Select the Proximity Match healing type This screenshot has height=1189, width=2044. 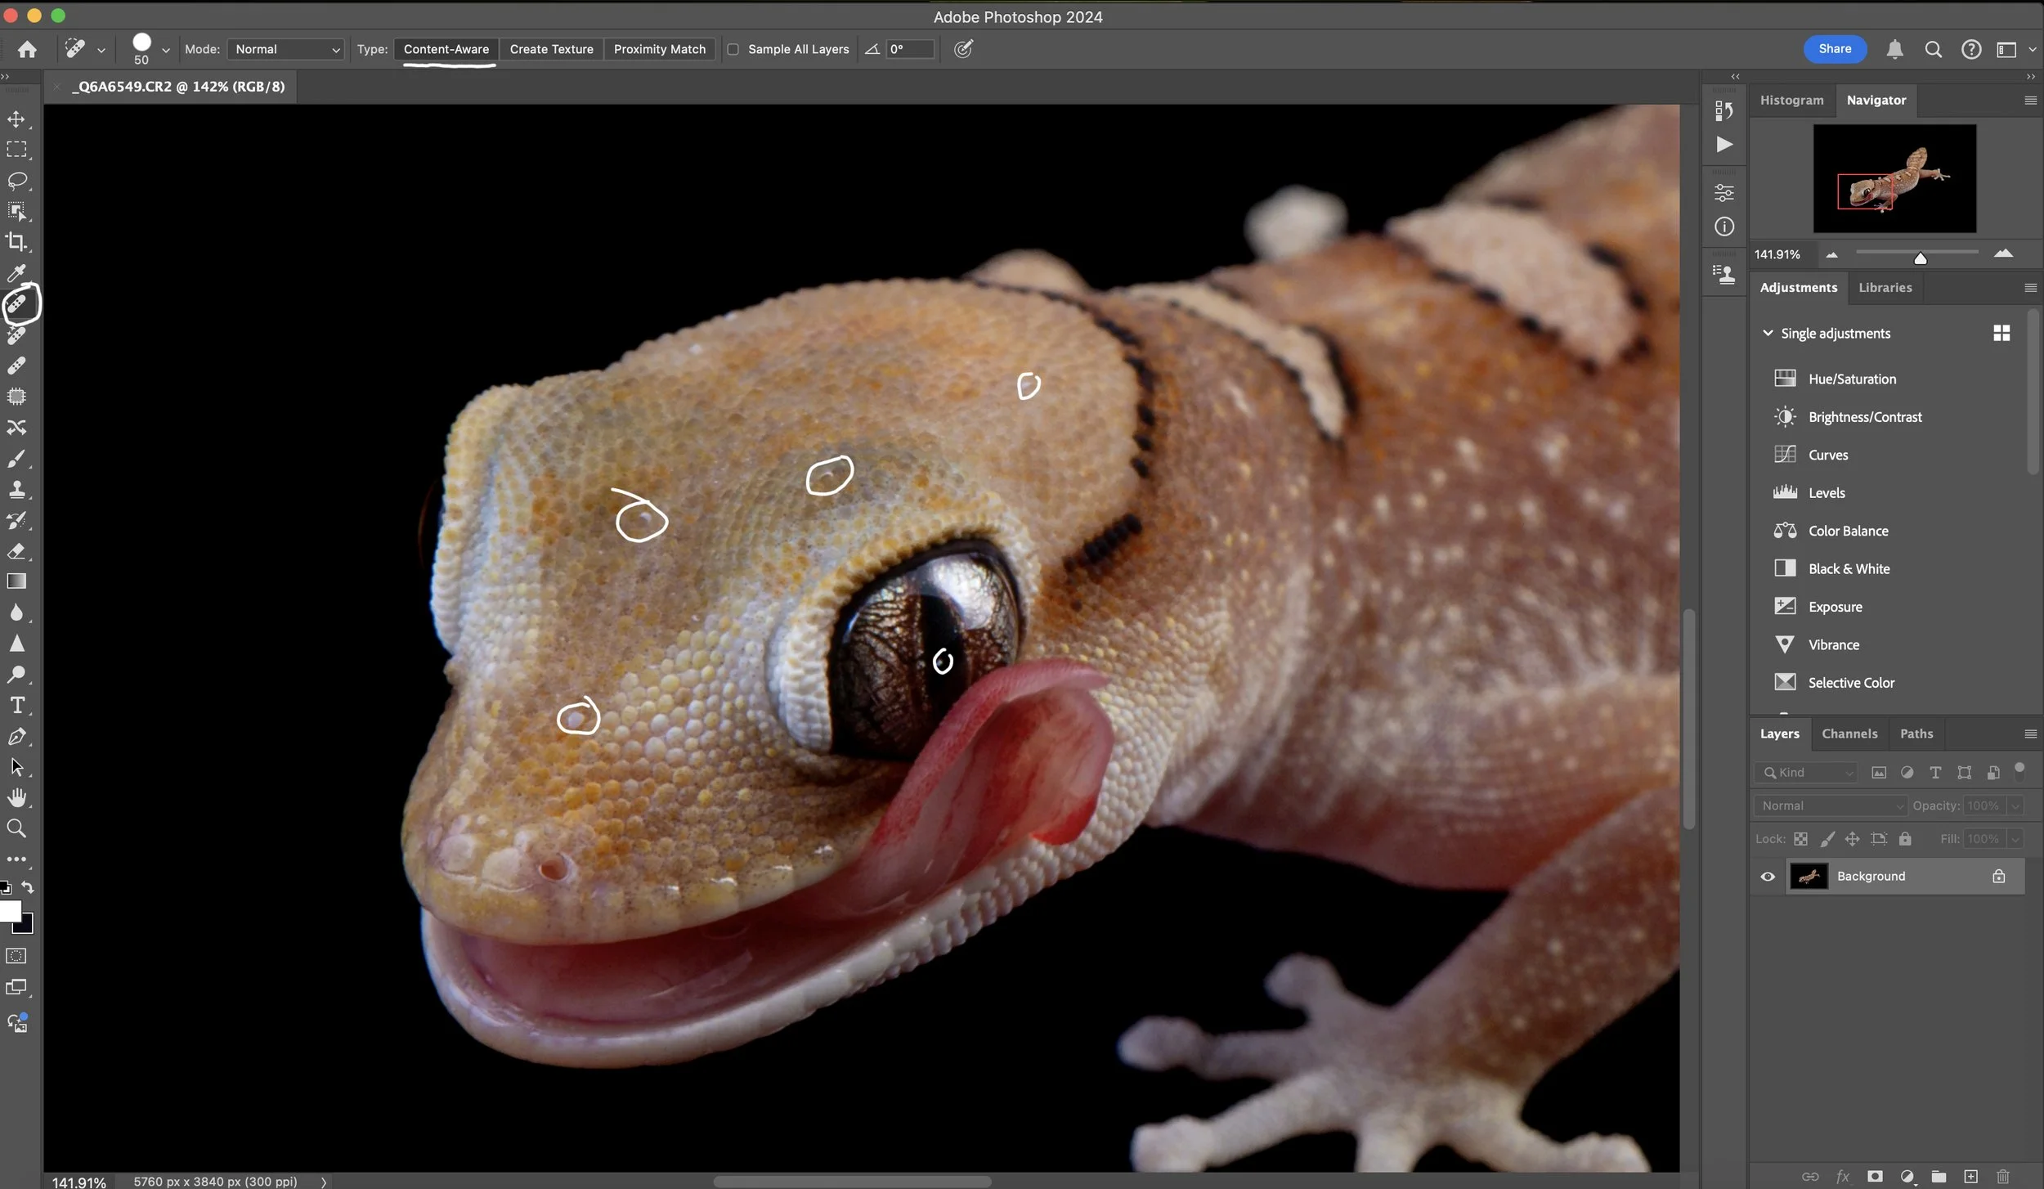coord(660,49)
